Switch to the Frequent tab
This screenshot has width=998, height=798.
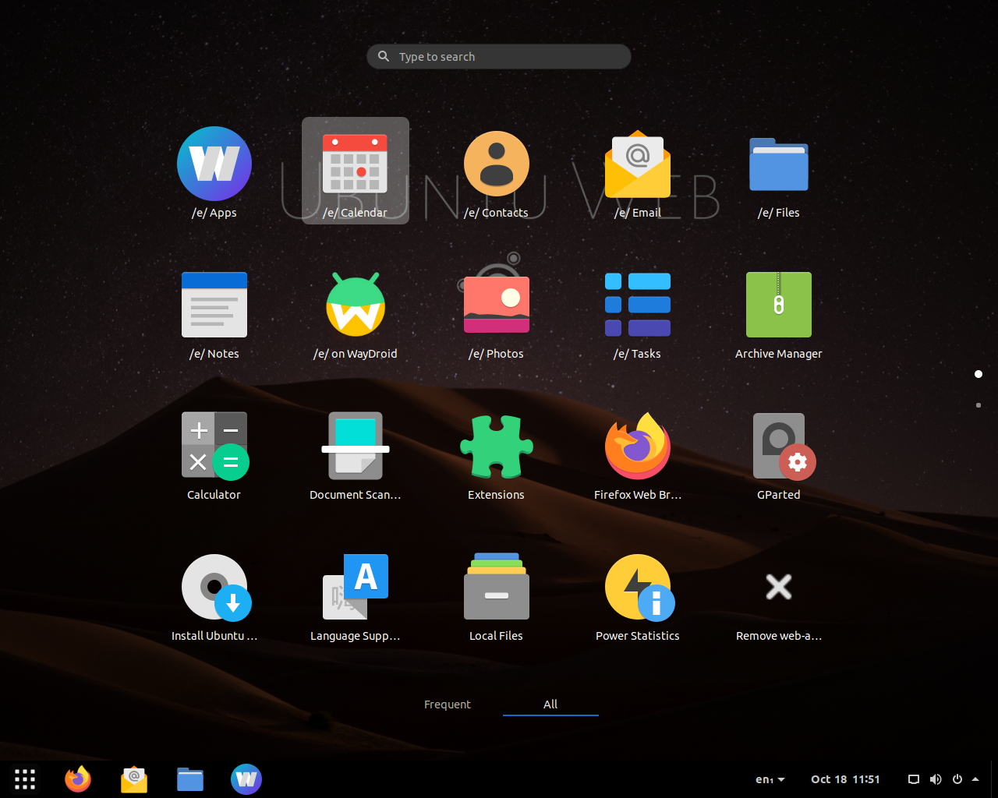coord(448,704)
